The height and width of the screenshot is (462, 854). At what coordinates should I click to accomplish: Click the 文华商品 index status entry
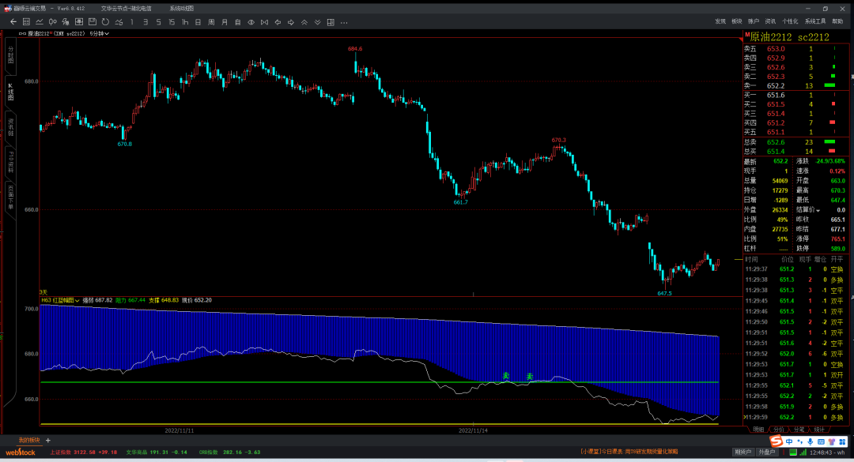[x=157, y=453]
